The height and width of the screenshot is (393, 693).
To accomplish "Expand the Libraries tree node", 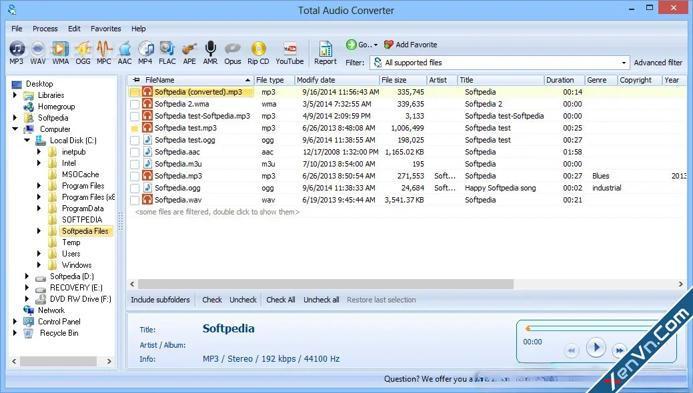I will coord(15,95).
